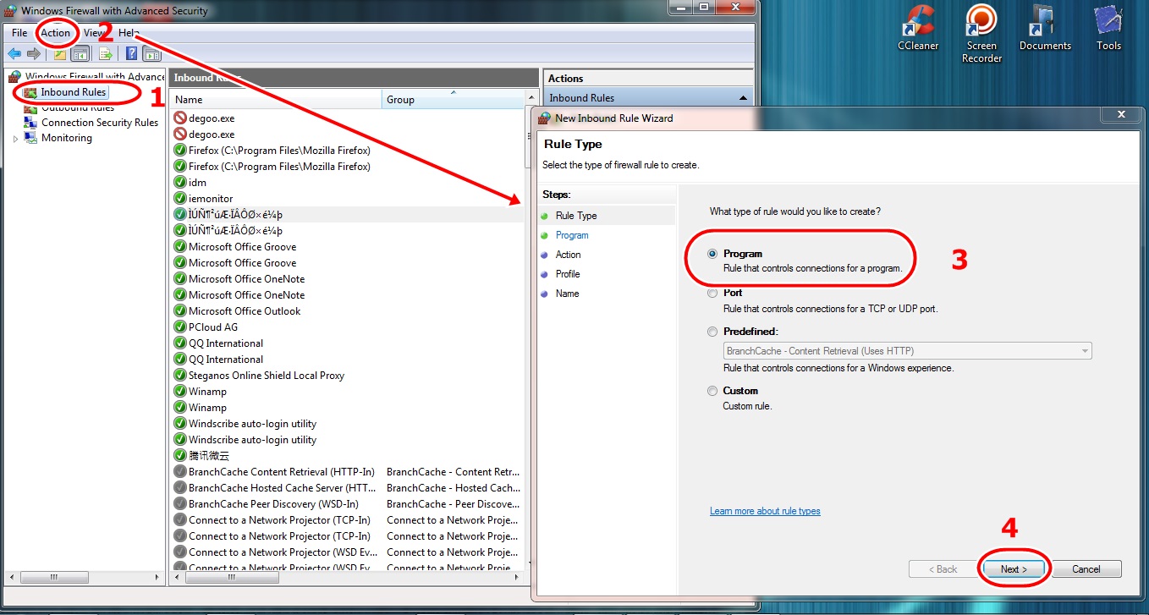
Task: Click the 'BranchCache - Content Retr...' group cell
Action: [x=454, y=472]
